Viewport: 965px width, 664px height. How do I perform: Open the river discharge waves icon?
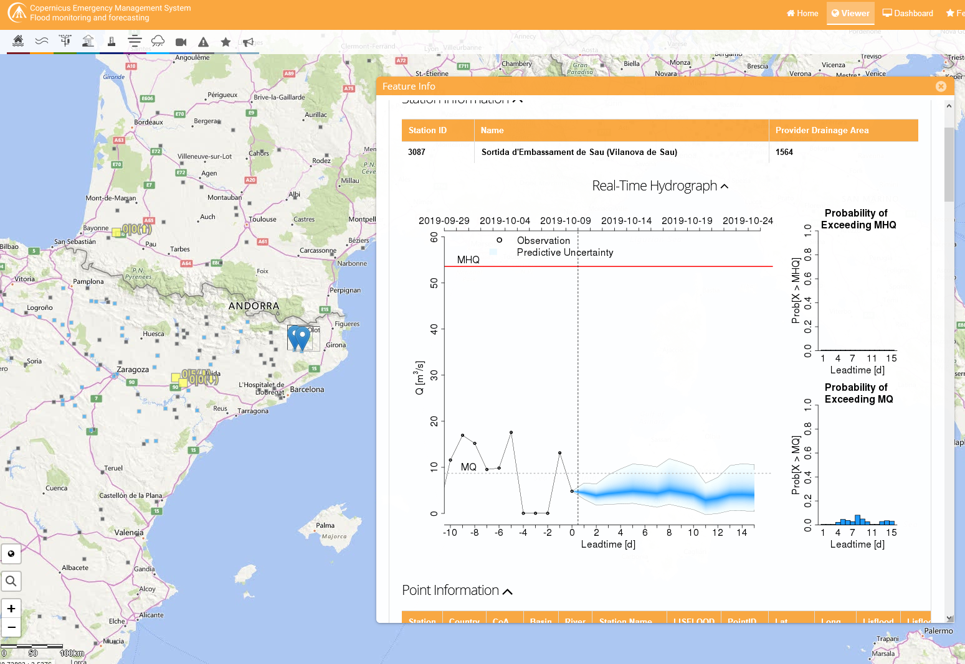[42, 42]
